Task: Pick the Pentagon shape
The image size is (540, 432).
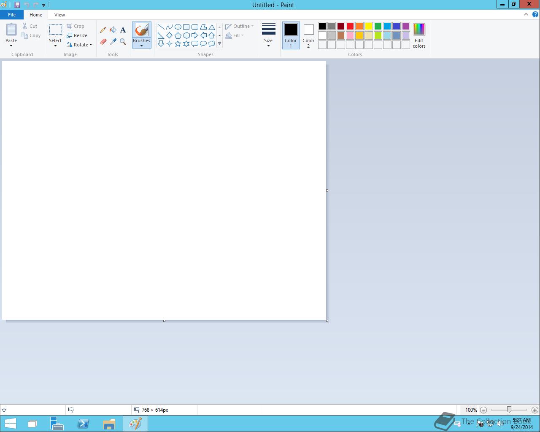Action: coord(178,35)
